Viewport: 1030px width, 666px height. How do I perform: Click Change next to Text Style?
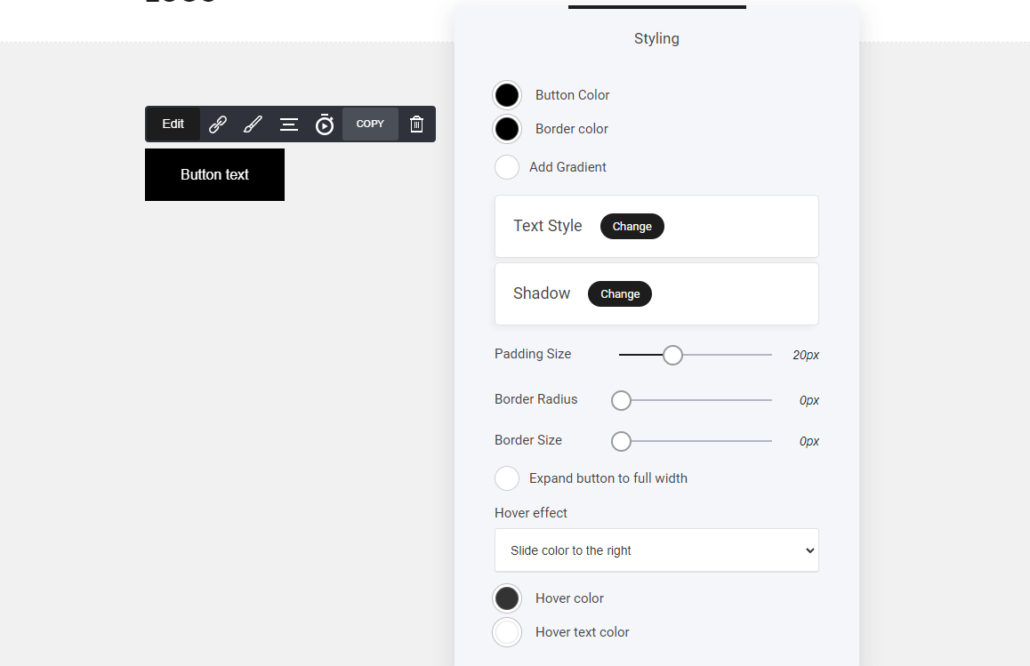[x=632, y=227]
